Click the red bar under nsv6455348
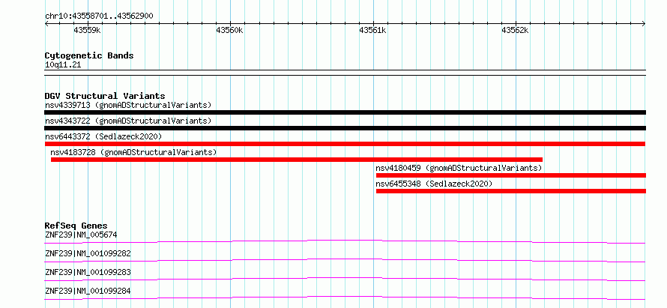 511,191
